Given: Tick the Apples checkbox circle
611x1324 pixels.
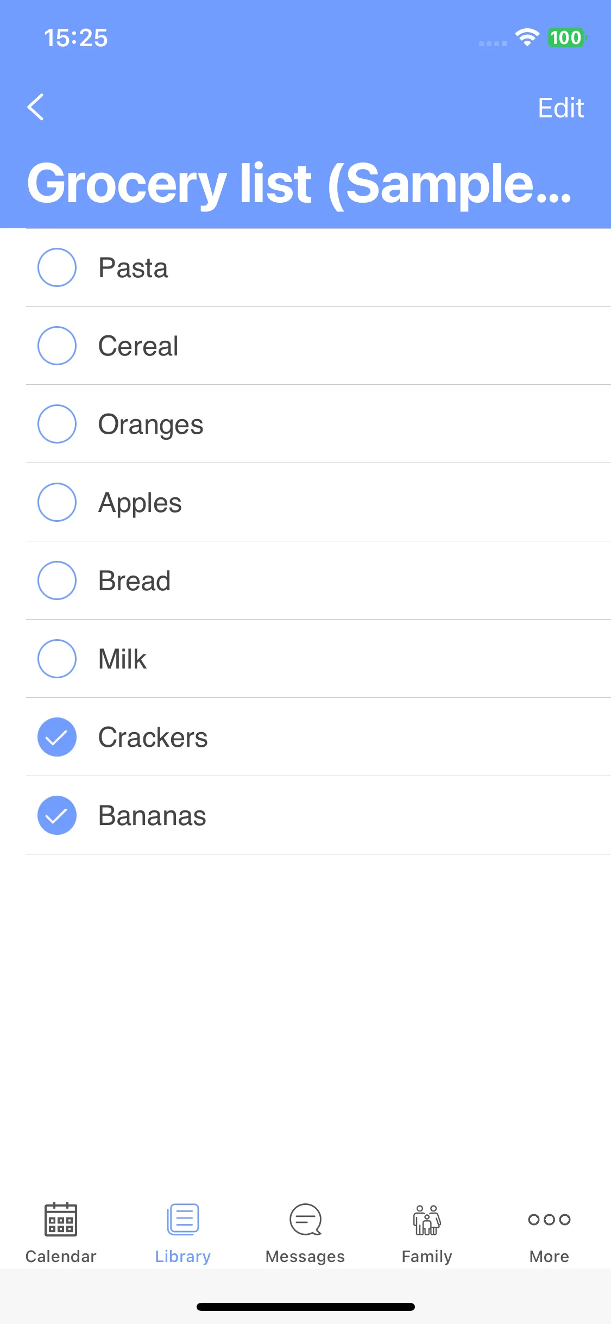Looking at the screenshot, I should [57, 502].
